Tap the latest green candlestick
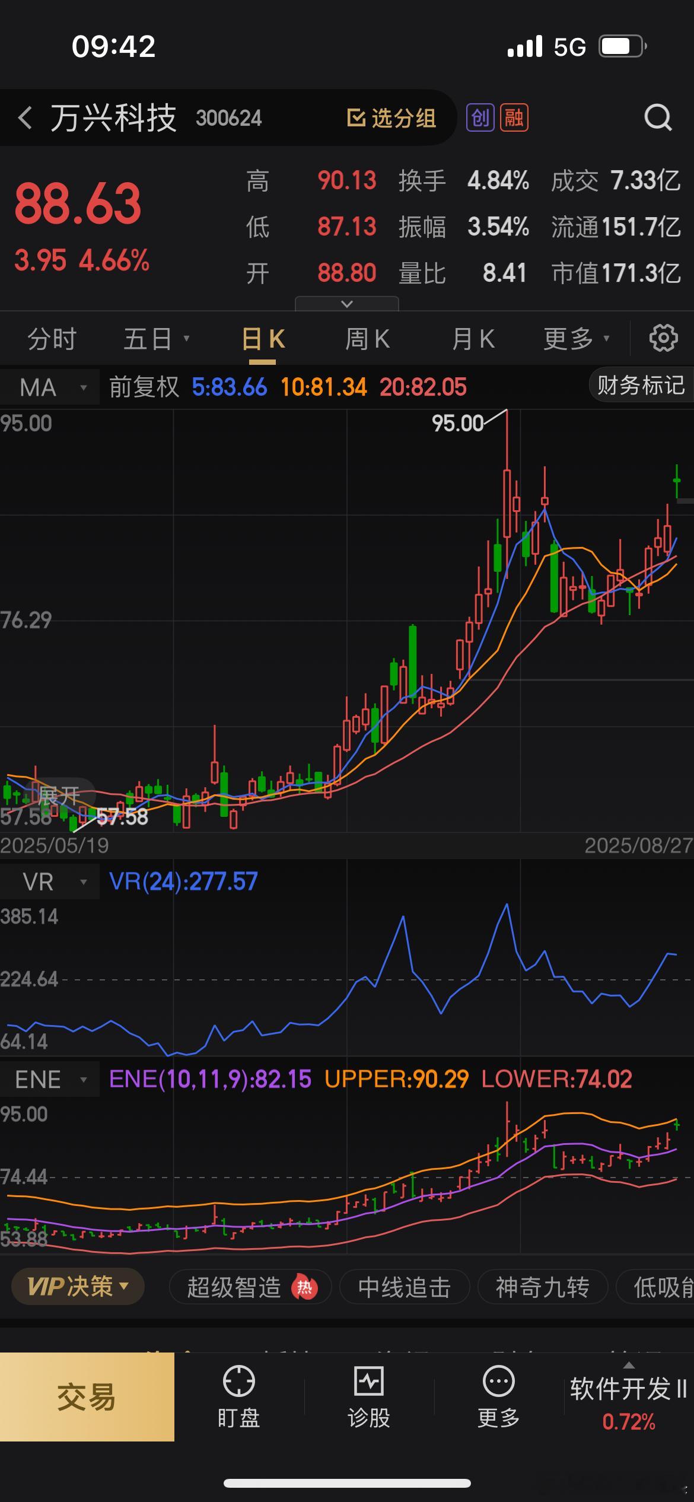 click(x=677, y=480)
